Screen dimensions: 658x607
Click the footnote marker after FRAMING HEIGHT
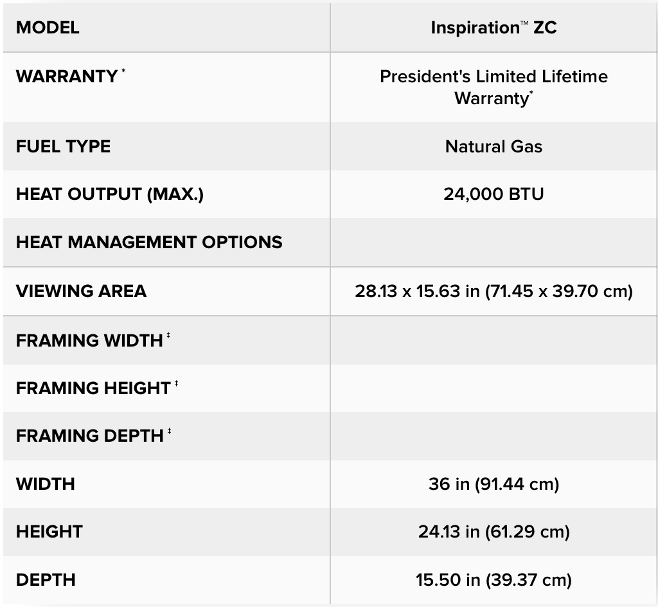click(176, 384)
